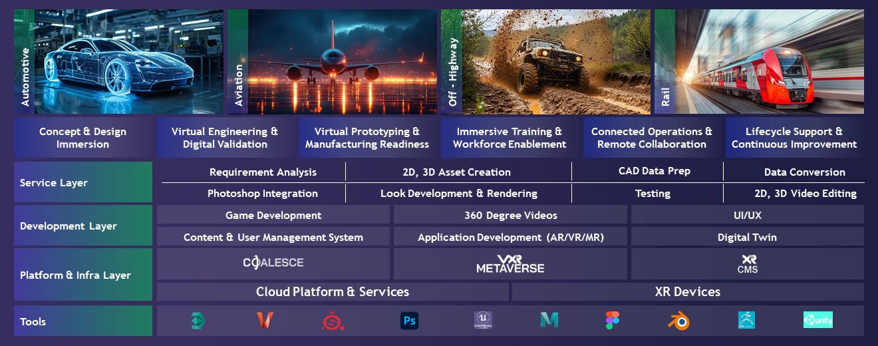Screen dimensions: 878x346
Task: Click the Photoshop Ps icon
Action: point(410,321)
